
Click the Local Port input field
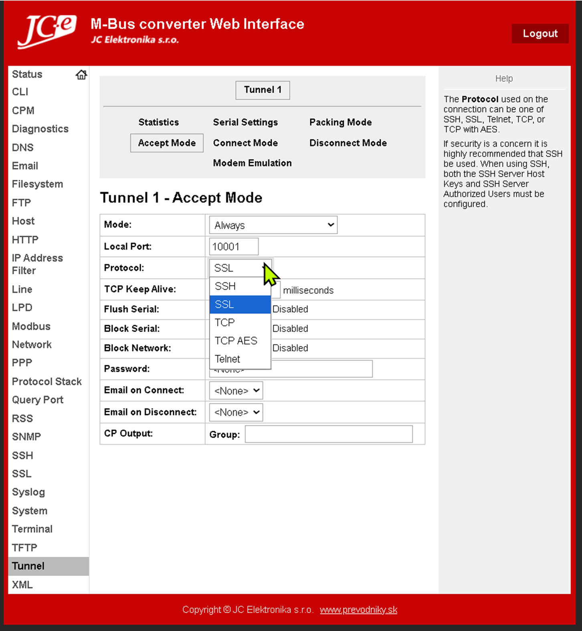pyautogui.click(x=234, y=246)
